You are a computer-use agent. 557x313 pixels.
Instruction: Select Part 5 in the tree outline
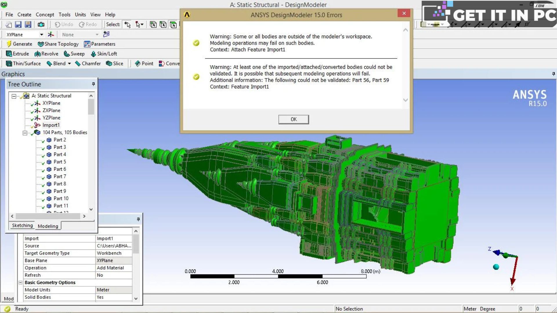[x=60, y=162]
